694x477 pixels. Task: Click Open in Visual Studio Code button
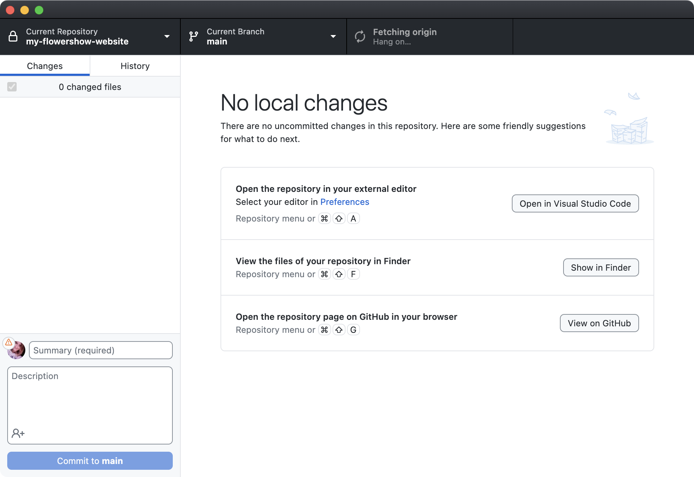coord(575,203)
